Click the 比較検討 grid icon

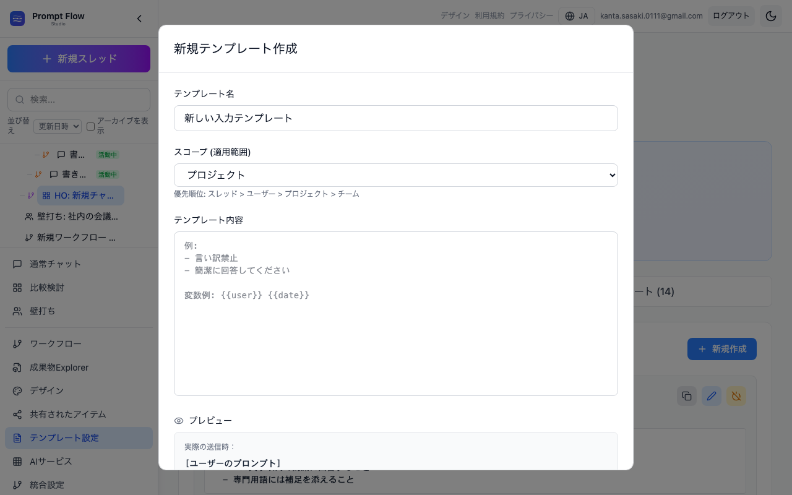click(x=17, y=288)
